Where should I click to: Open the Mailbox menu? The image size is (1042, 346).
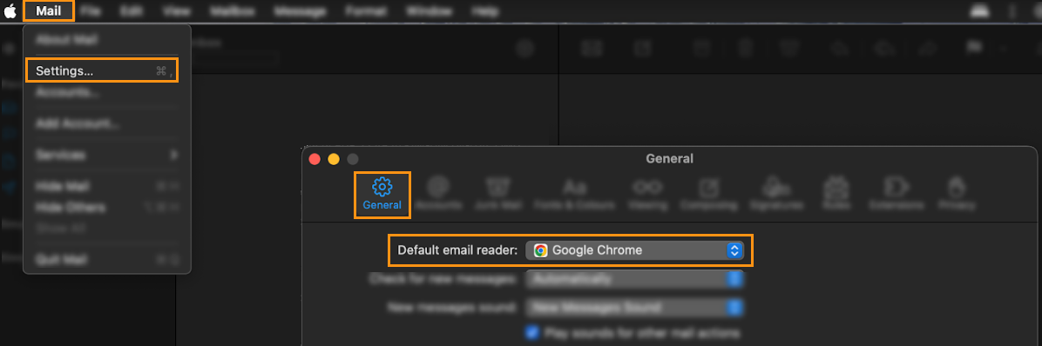pyautogui.click(x=233, y=11)
